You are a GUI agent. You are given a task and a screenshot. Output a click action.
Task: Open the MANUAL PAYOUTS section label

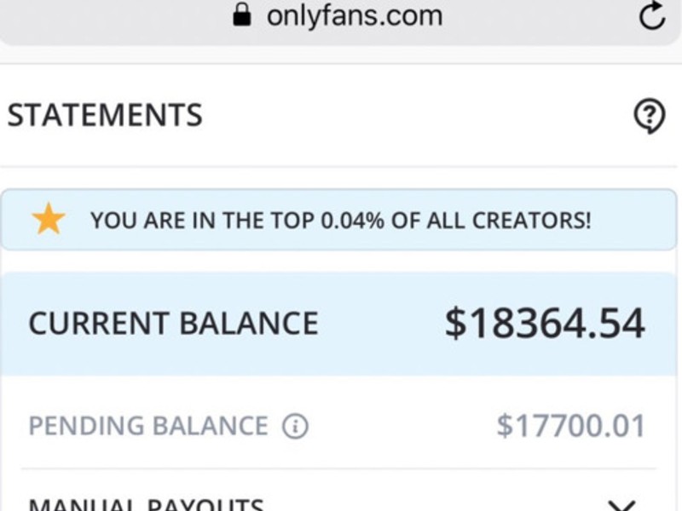[146, 505]
